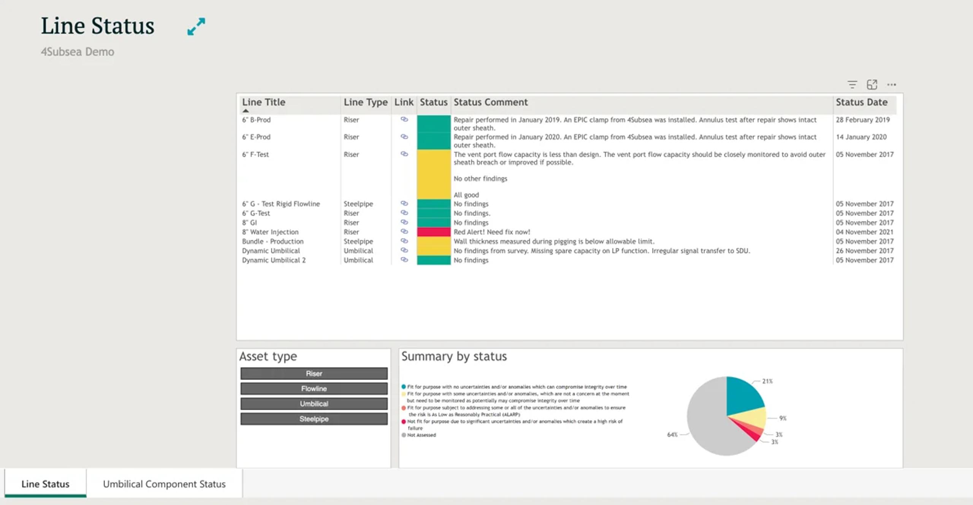Open the link icon for 6" F-Test
The width and height of the screenshot is (973, 505).
404,154
